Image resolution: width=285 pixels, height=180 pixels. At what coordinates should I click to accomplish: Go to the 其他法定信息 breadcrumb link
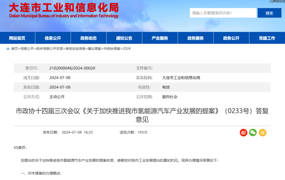click(x=75, y=49)
